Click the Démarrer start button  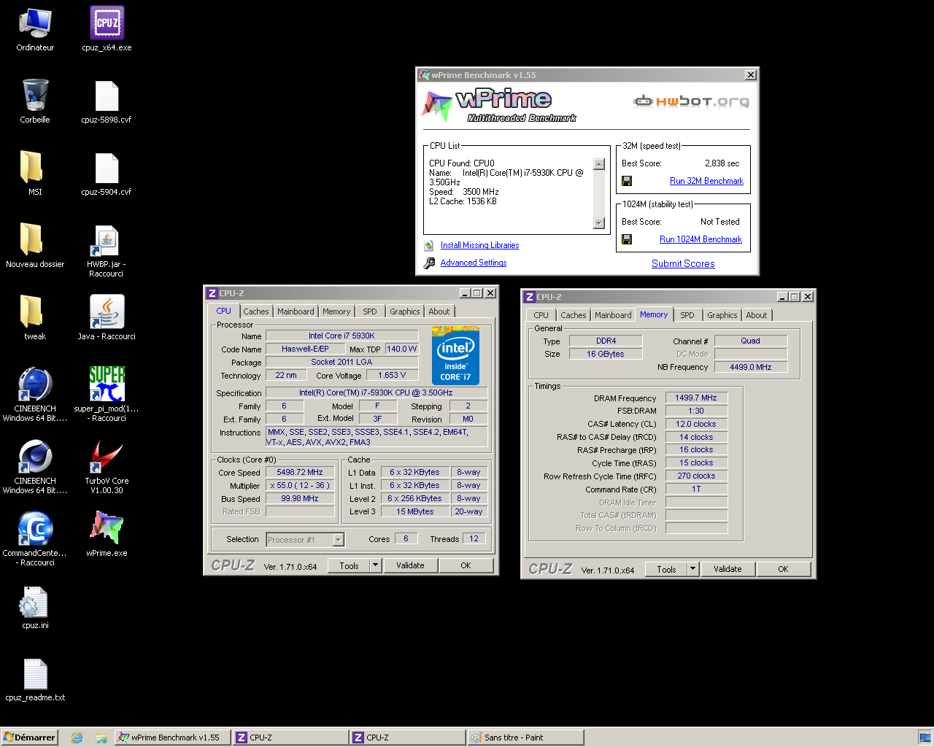click(x=29, y=738)
